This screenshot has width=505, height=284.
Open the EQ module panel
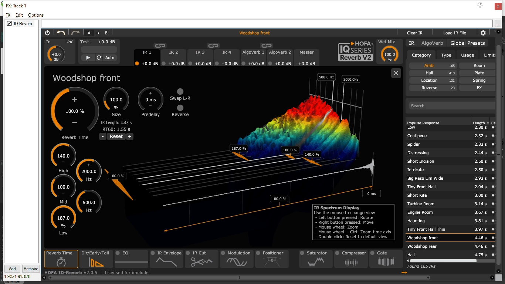[131, 259]
